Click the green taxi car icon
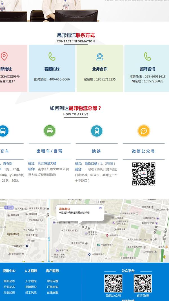The width and height of the screenshot is (169, 301). [50, 131]
